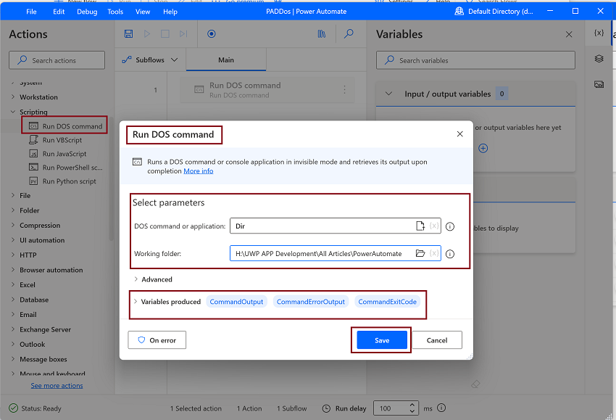Collapse Input / output variables section
Image resolution: width=616 pixels, height=420 pixels.
388,94
